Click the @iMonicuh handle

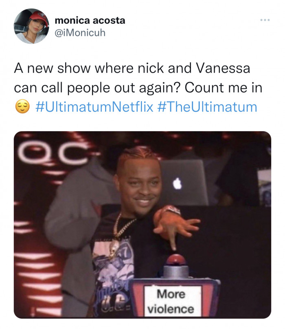[x=80, y=33]
